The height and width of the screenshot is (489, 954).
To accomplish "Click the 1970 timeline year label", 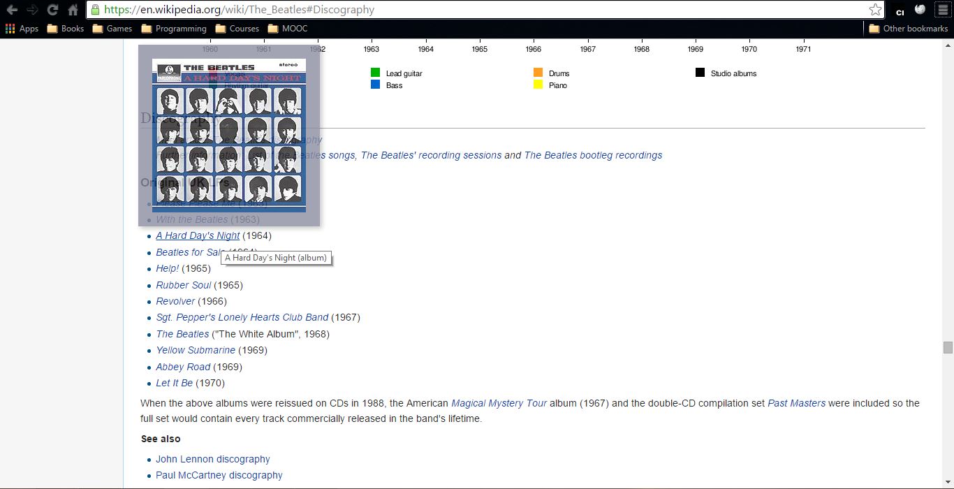I will tap(749, 49).
